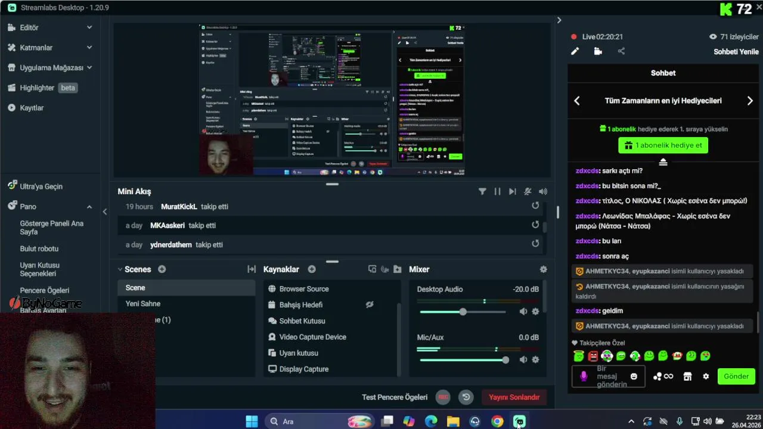Expand the Uygulama Mağazası menu
This screenshot has width=763, height=429.
coord(89,67)
